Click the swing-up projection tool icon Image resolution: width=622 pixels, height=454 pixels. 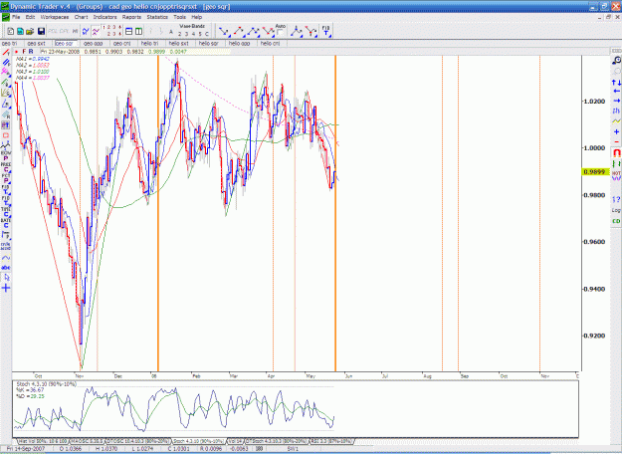[239, 31]
